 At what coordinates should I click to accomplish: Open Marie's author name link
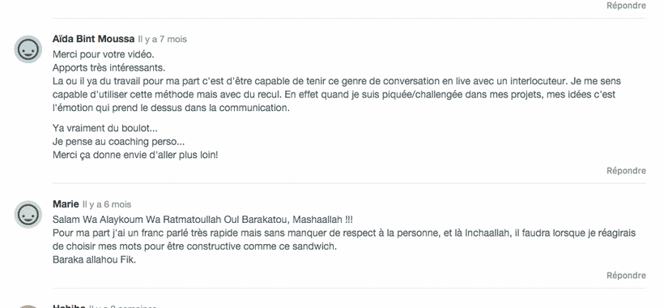click(x=66, y=204)
